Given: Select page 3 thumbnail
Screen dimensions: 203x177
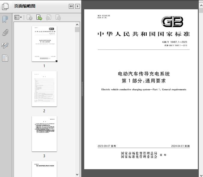Looking at the screenshot, I should [x=44, y=134].
